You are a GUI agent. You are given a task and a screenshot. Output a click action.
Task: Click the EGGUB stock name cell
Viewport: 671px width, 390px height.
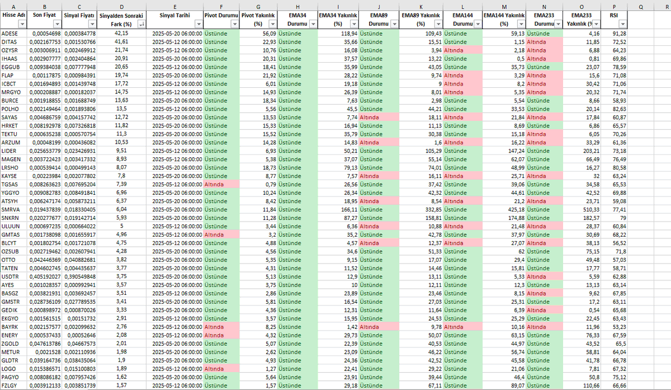(13, 67)
